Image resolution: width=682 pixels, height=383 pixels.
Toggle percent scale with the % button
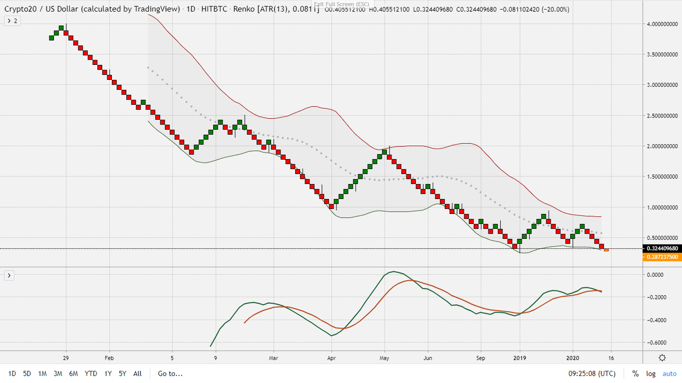[635, 373]
